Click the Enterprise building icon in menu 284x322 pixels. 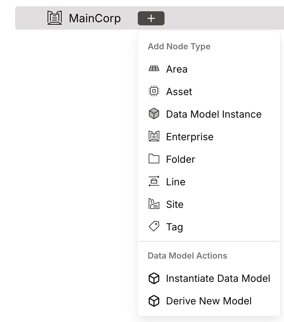pyautogui.click(x=154, y=136)
